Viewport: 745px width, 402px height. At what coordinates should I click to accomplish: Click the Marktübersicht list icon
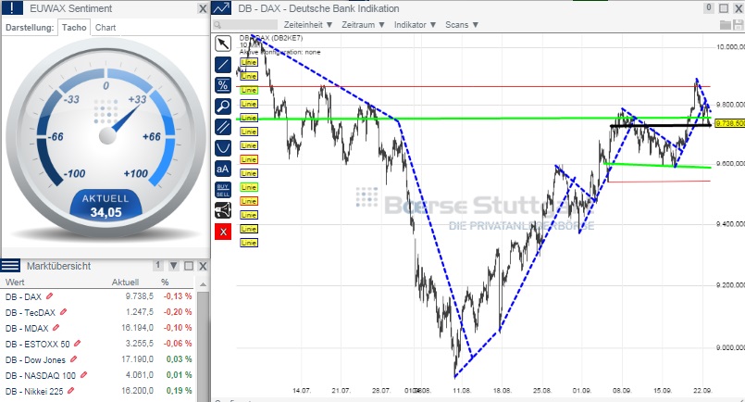tap(10, 266)
